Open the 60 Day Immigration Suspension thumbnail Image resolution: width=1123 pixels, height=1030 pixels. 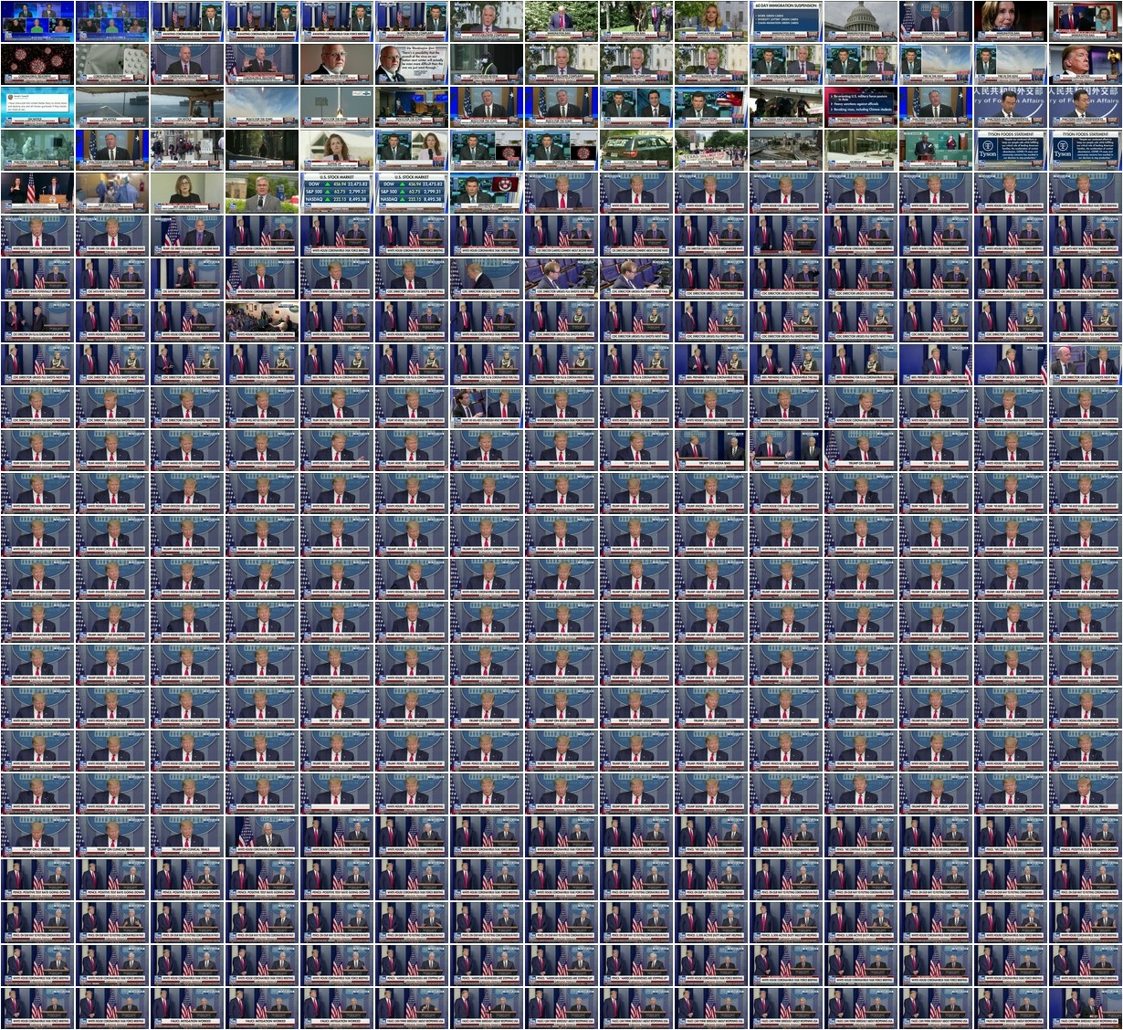(785, 21)
